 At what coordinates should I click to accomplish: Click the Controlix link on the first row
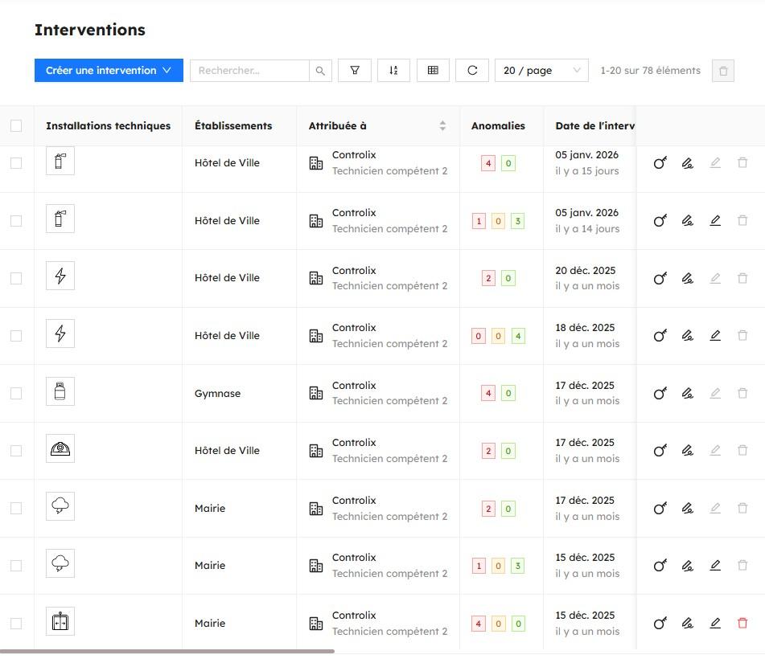[355, 154]
